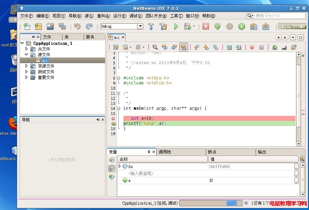
Task: Create a new watch in Variables panel
Action: click(112, 177)
